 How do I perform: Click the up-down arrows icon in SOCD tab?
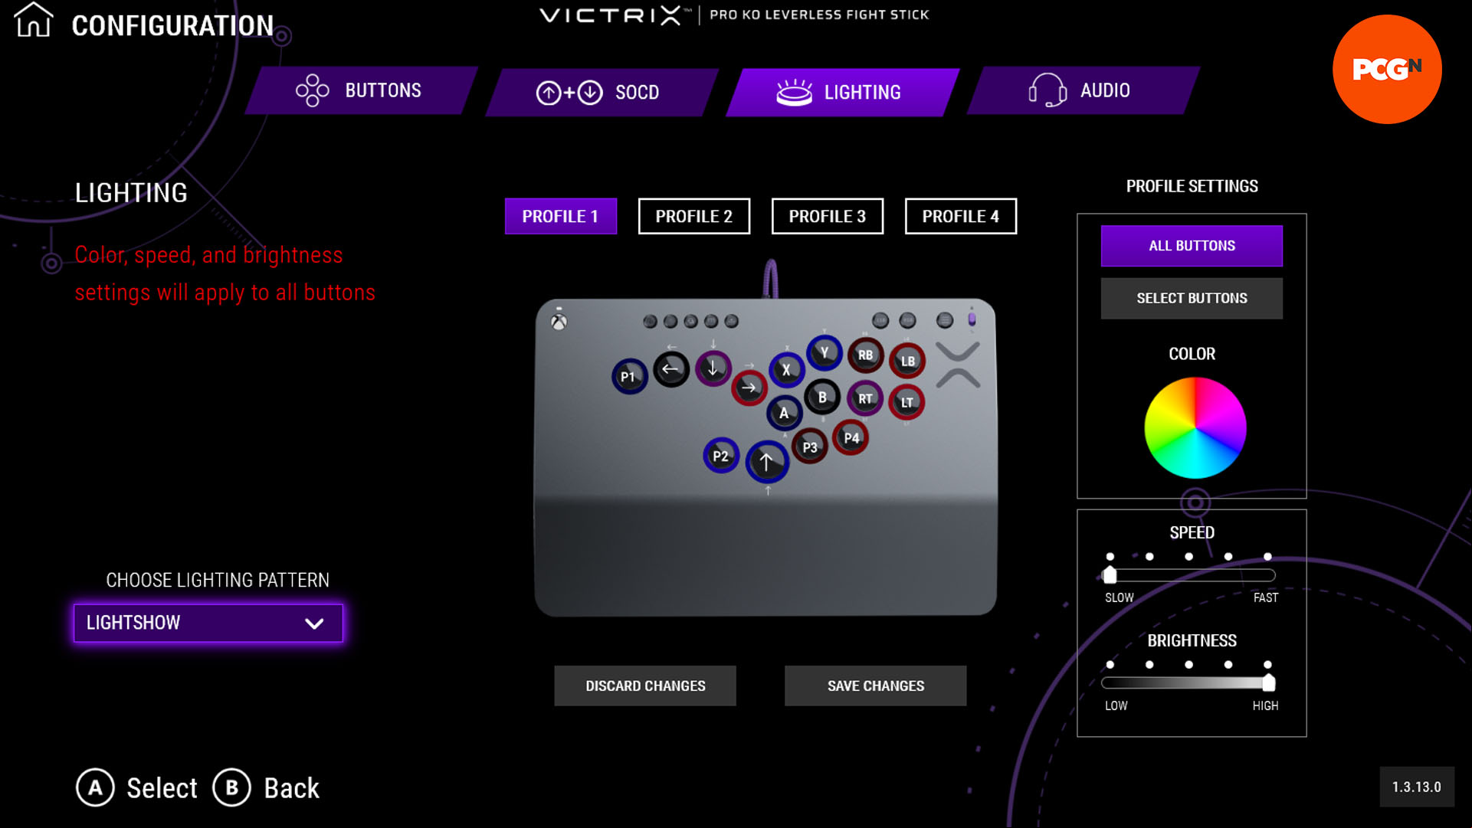point(569,93)
